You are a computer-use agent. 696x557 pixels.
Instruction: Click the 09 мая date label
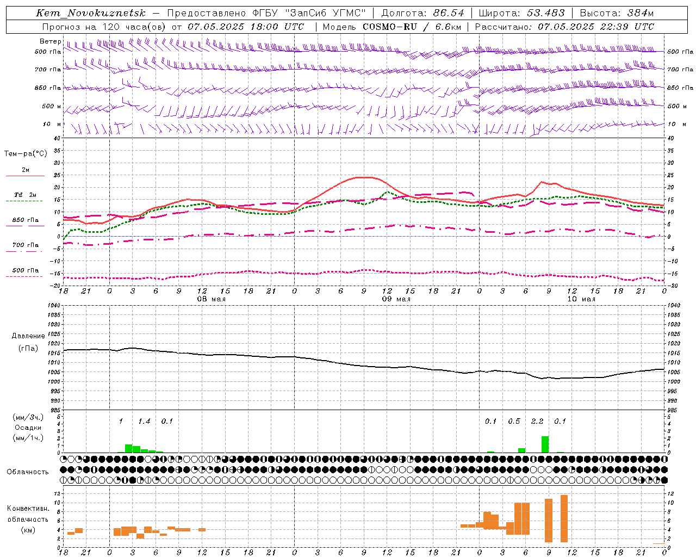[x=396, y=299]
